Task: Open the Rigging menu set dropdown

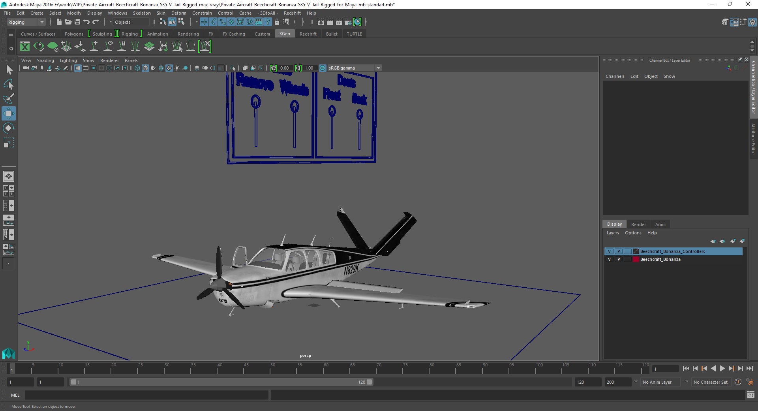Action: (x=26, y=22)
